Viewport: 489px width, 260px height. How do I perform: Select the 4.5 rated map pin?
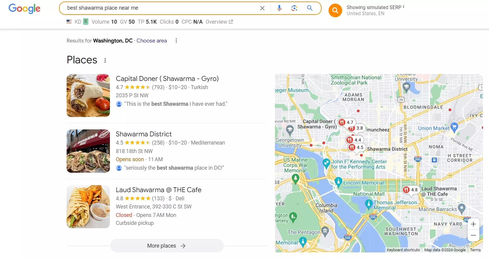click(x=356, y=148)
